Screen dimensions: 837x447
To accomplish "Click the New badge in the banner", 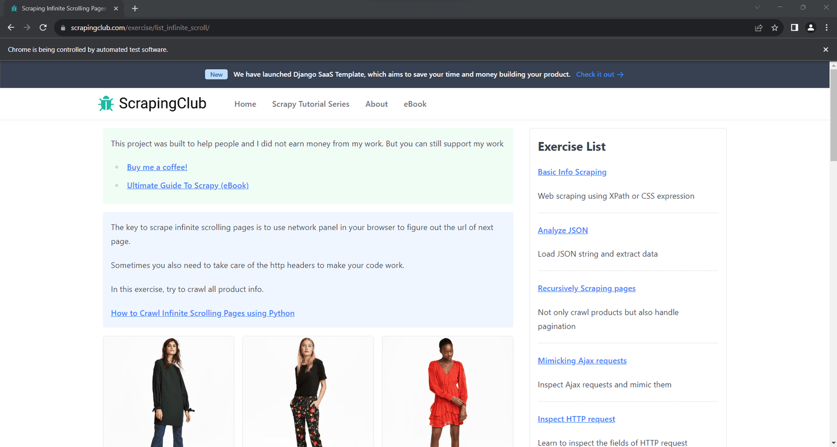I will click(x=216, y=74).
